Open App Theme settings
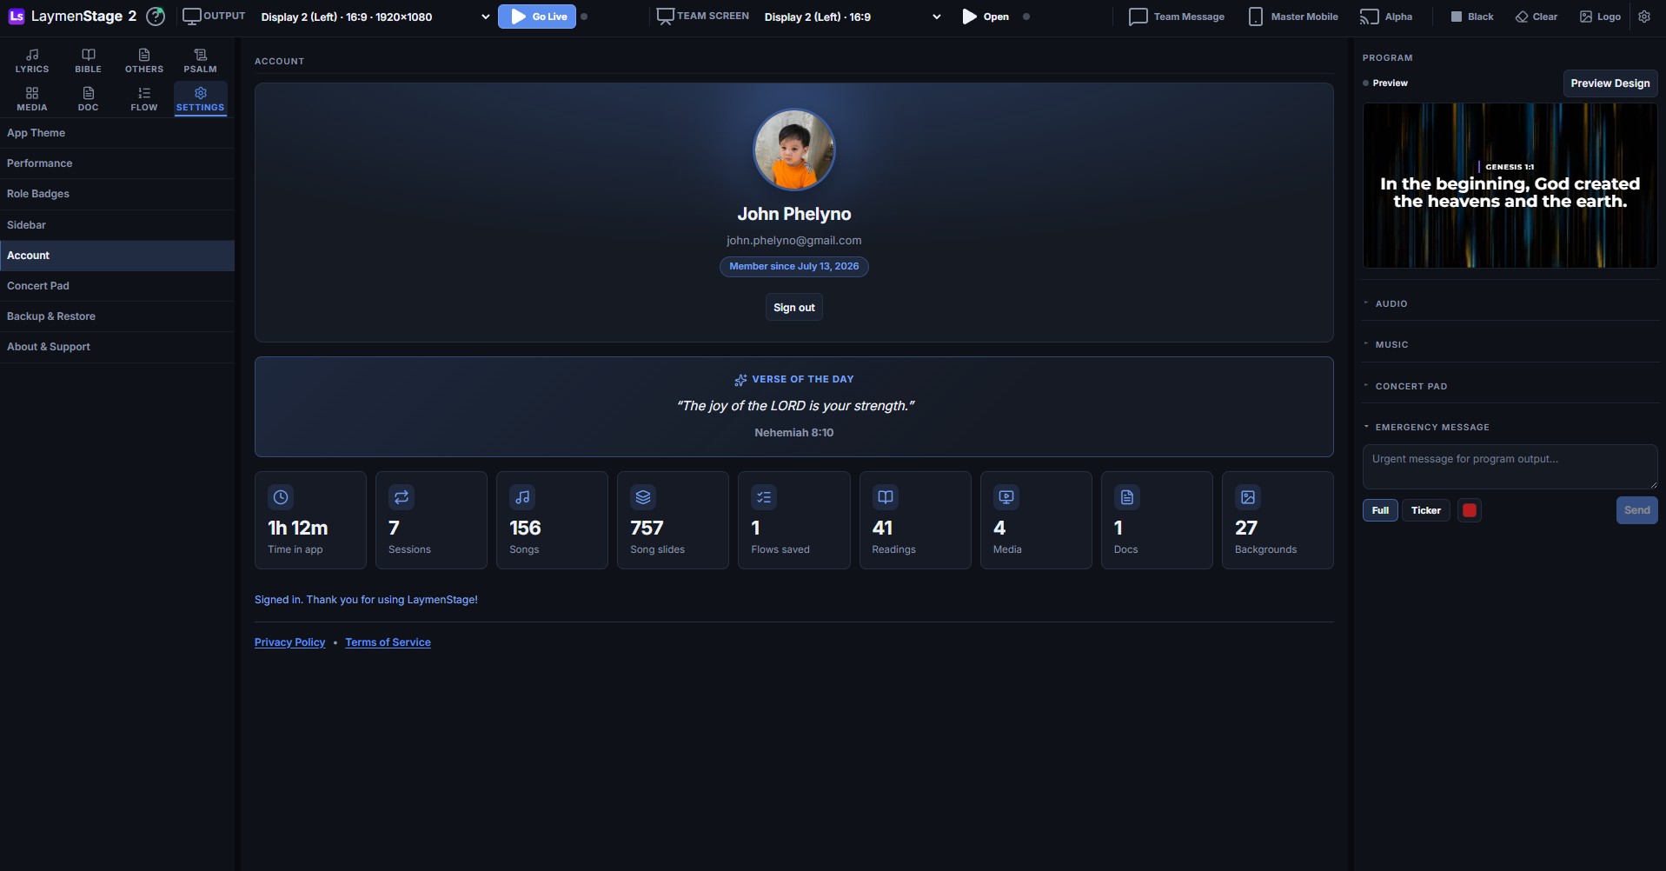The width and height of the screenshot is (1666, 871). click(117, 133)
